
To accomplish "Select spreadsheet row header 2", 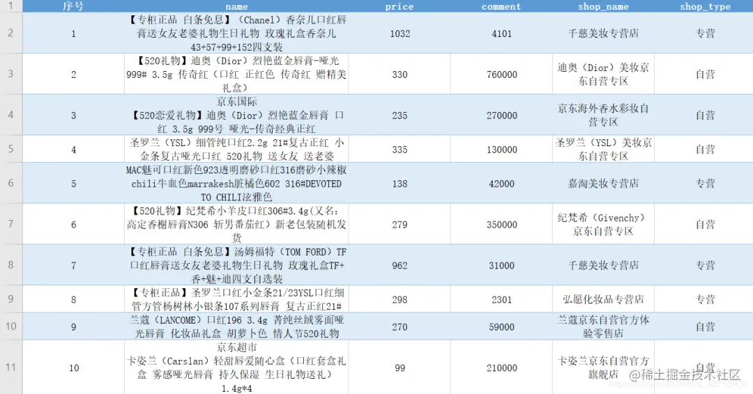I will pos(11,33).
